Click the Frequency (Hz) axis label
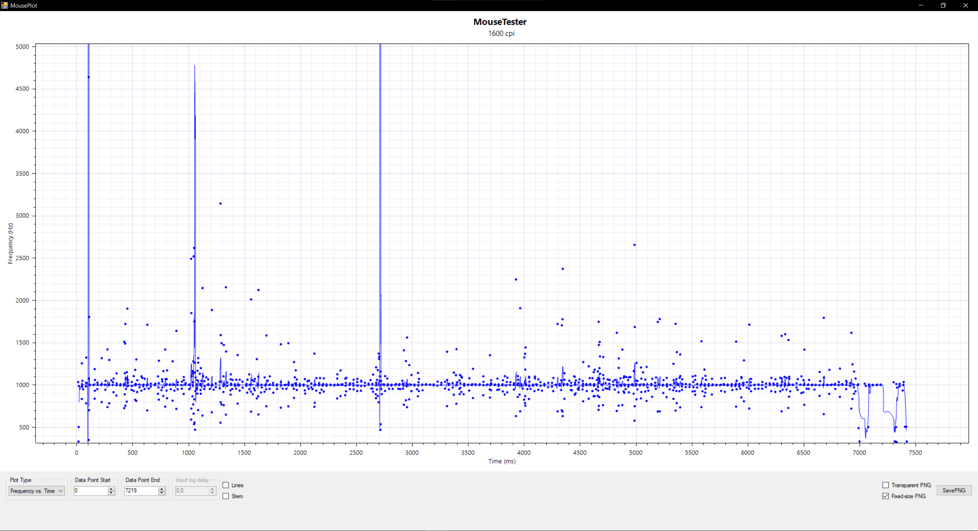The width and height of the screenshot is (978, 531). [10, 244]
